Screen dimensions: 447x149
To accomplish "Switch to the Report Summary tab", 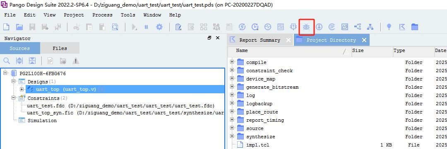I will (x=260, y=40).
